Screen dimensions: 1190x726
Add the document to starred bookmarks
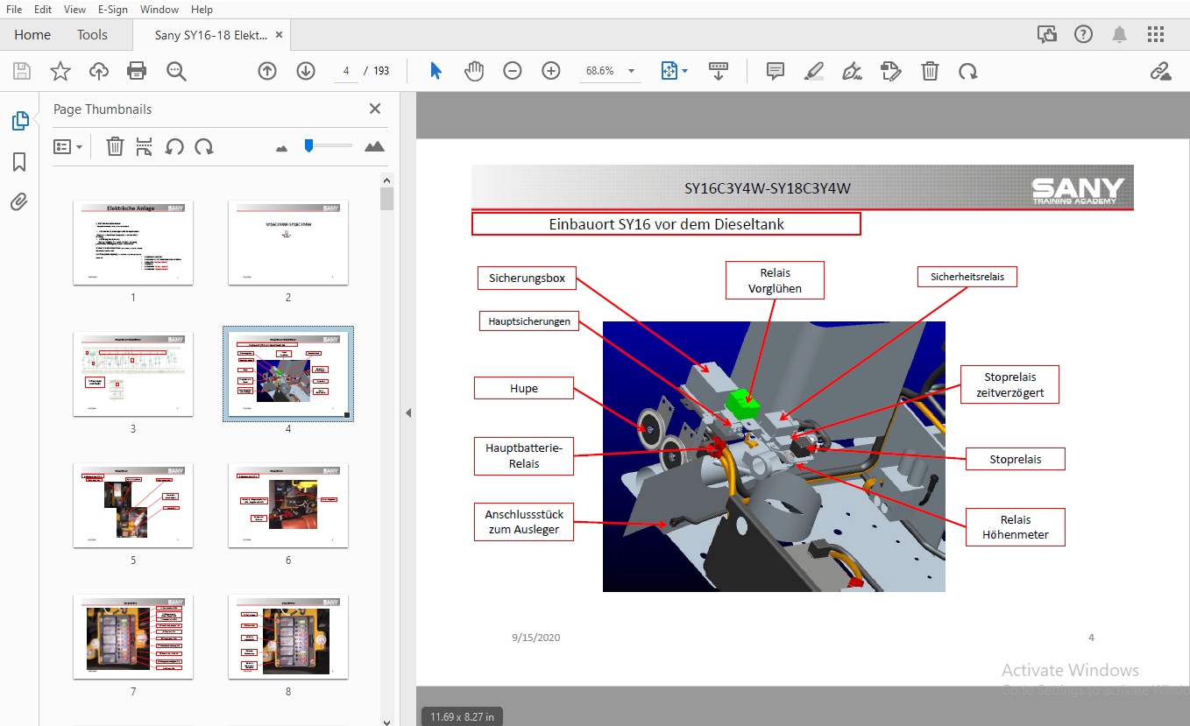[60, 71]
